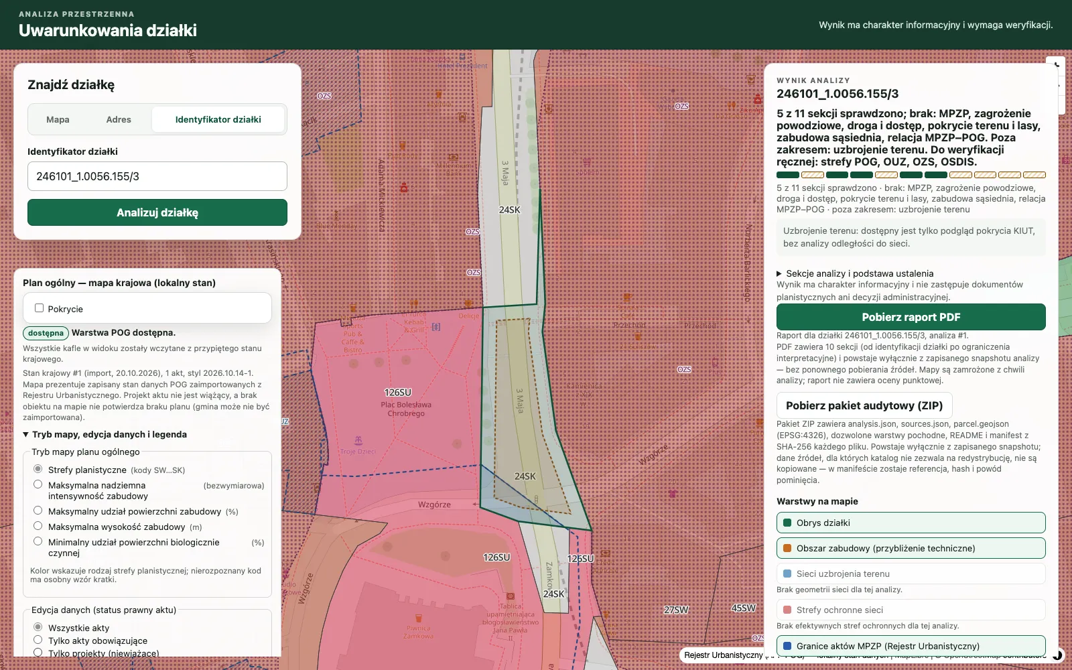The image size is (1072, 670).
Task: Select Tylko akty obowiązujące option
Action: 38,640
